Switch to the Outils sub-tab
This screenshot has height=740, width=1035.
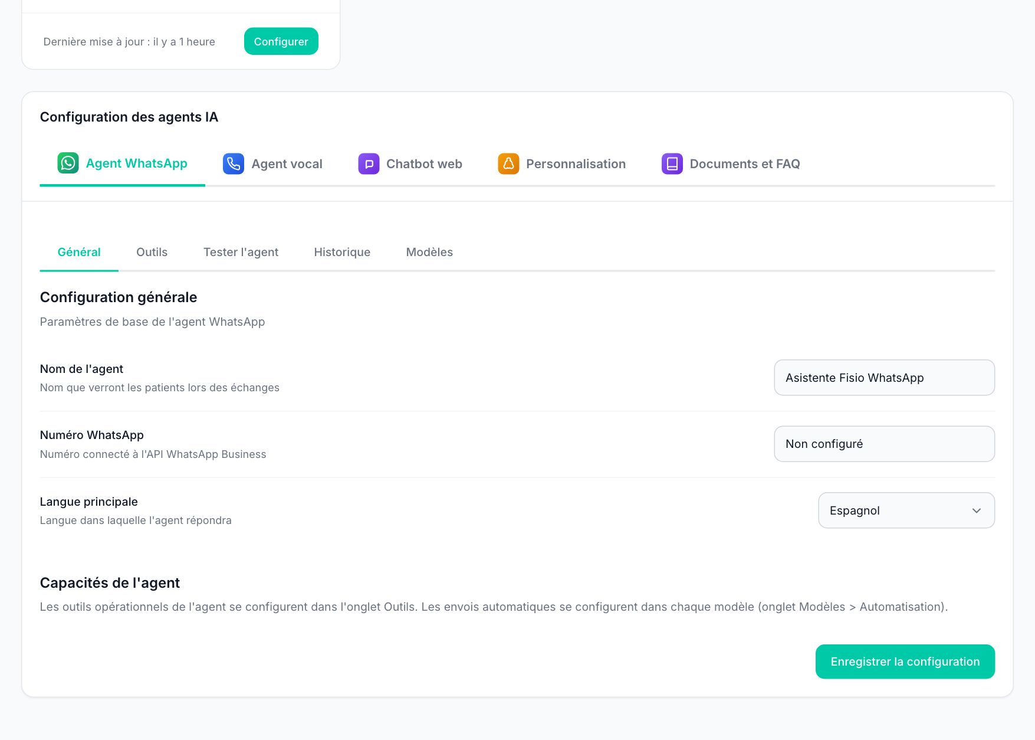click(x=152, y=252)
